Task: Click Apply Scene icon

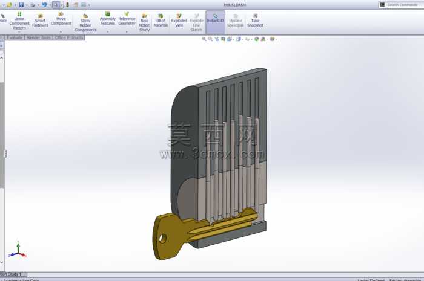Action: tap(263, 39)
